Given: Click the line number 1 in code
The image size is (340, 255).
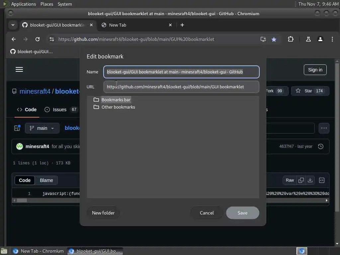Looking at the screenshot, I should pyautogui.click(x=29, y=194).
